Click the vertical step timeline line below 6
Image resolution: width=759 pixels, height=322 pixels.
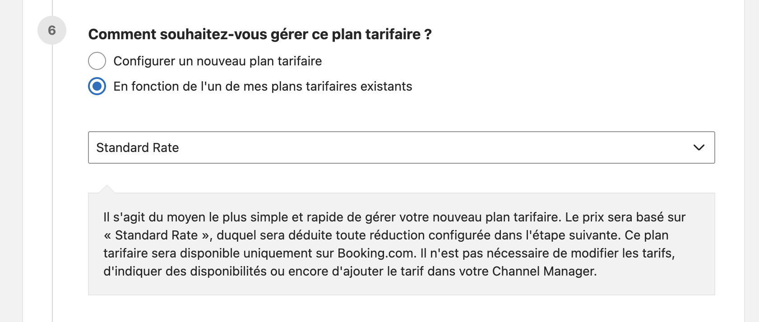(x=52, y=180)
